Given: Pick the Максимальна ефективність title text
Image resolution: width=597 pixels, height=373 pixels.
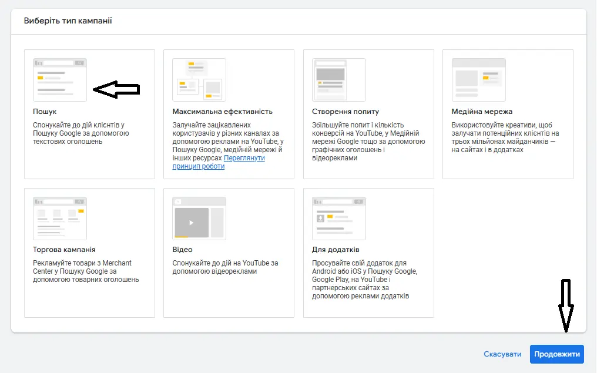Looking at the screenshot, I should (x=223, y=112).
